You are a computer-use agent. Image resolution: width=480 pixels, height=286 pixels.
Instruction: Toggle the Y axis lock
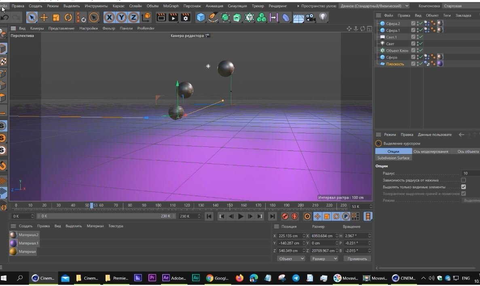pyautogui.click(x=122, y=17)
